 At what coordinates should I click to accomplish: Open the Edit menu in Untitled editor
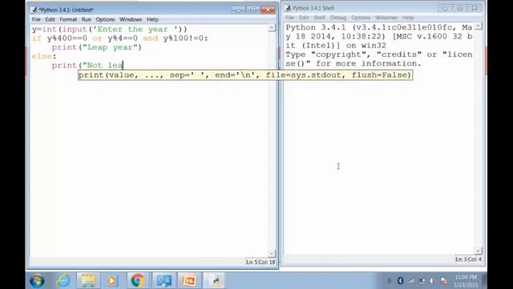click(50, 19)
